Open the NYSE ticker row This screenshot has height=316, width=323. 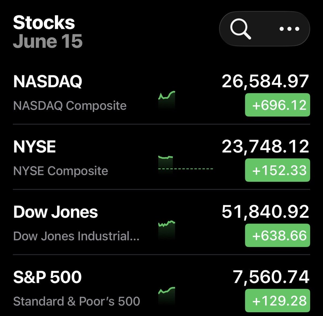click(x=161, y=157)
